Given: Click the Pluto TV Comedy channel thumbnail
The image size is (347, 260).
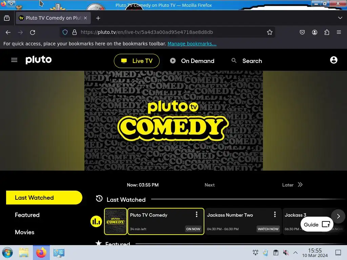Looking at the screenshot, I should (x=116, y=221).
